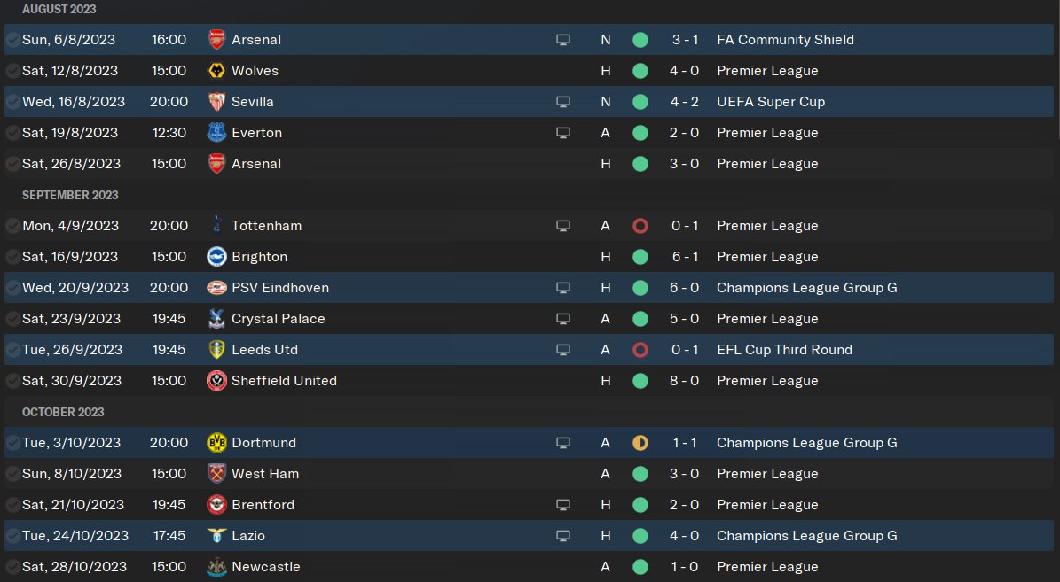Collapse the AUGUST 2023 section header
This screenshot has width=1060, height=582.
pos(59,9)
